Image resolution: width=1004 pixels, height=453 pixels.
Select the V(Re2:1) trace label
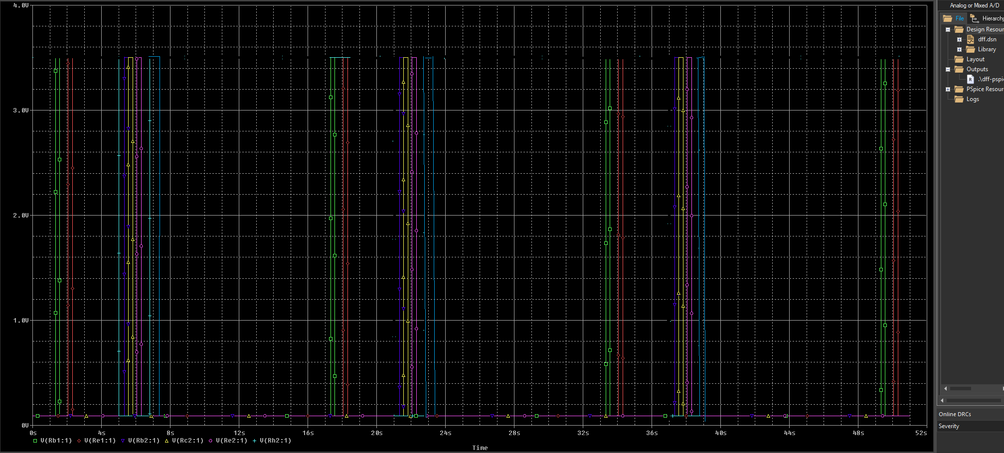(232, 441)
